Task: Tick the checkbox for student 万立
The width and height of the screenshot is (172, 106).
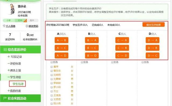Action: (52, 91)
